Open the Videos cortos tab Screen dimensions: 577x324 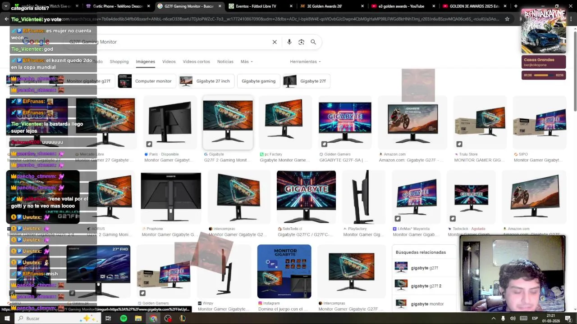pos(196,62)
